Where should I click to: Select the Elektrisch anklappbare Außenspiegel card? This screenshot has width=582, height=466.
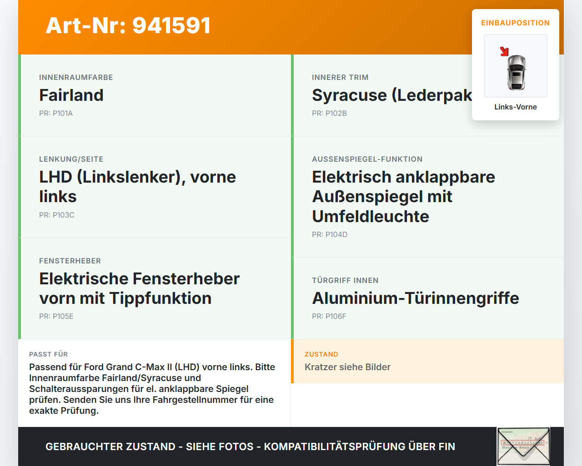tap(427, 197)
